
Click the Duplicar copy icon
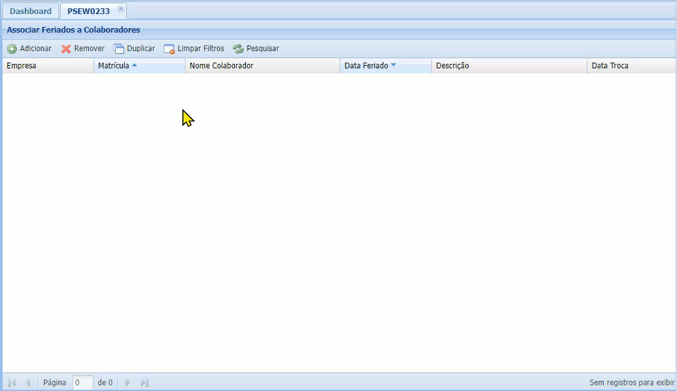(x=119, y=49)
